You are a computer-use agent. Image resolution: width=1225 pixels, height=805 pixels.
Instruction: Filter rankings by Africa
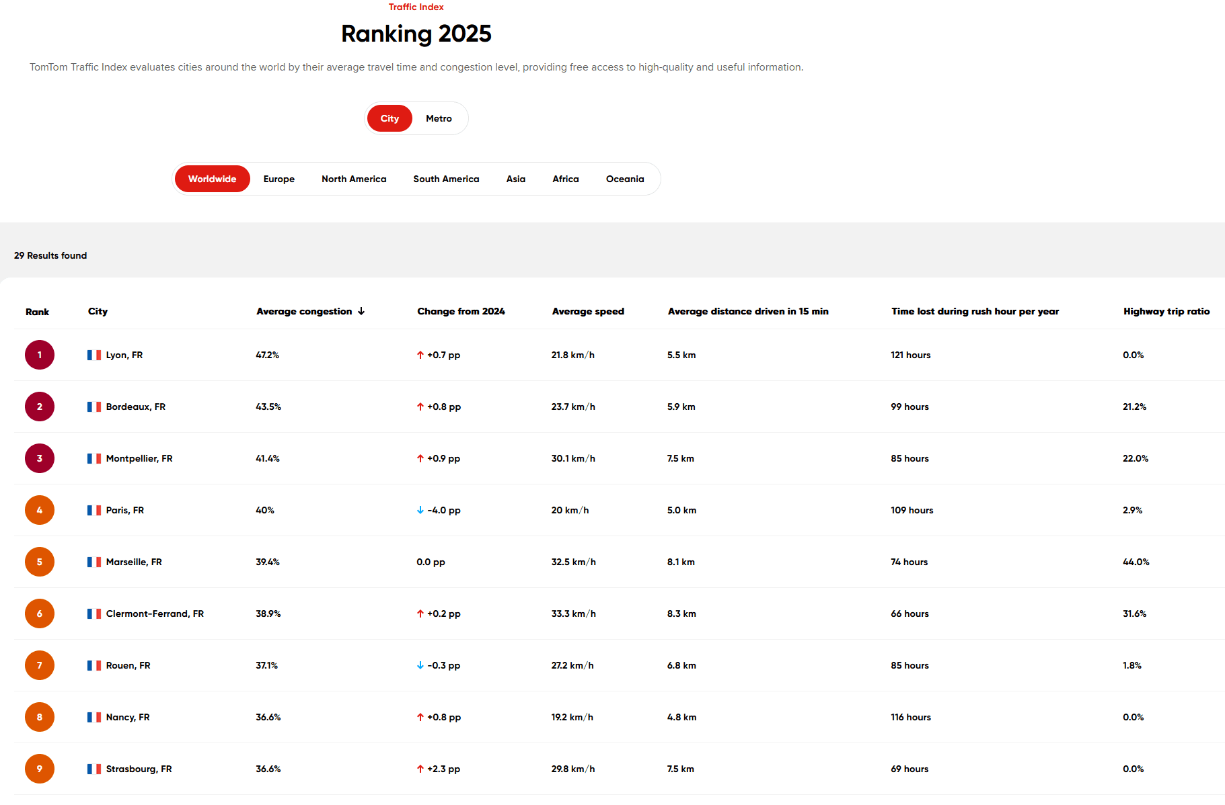(566, 179)
